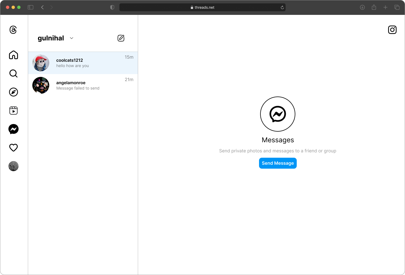Click the 21m timestamp
The width and height of the screenshot is (405, 275).
pyautogui.click(x=129, y=79)
